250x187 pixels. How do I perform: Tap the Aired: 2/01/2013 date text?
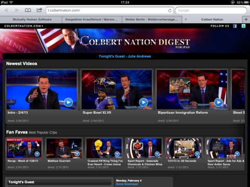[18, 167]
